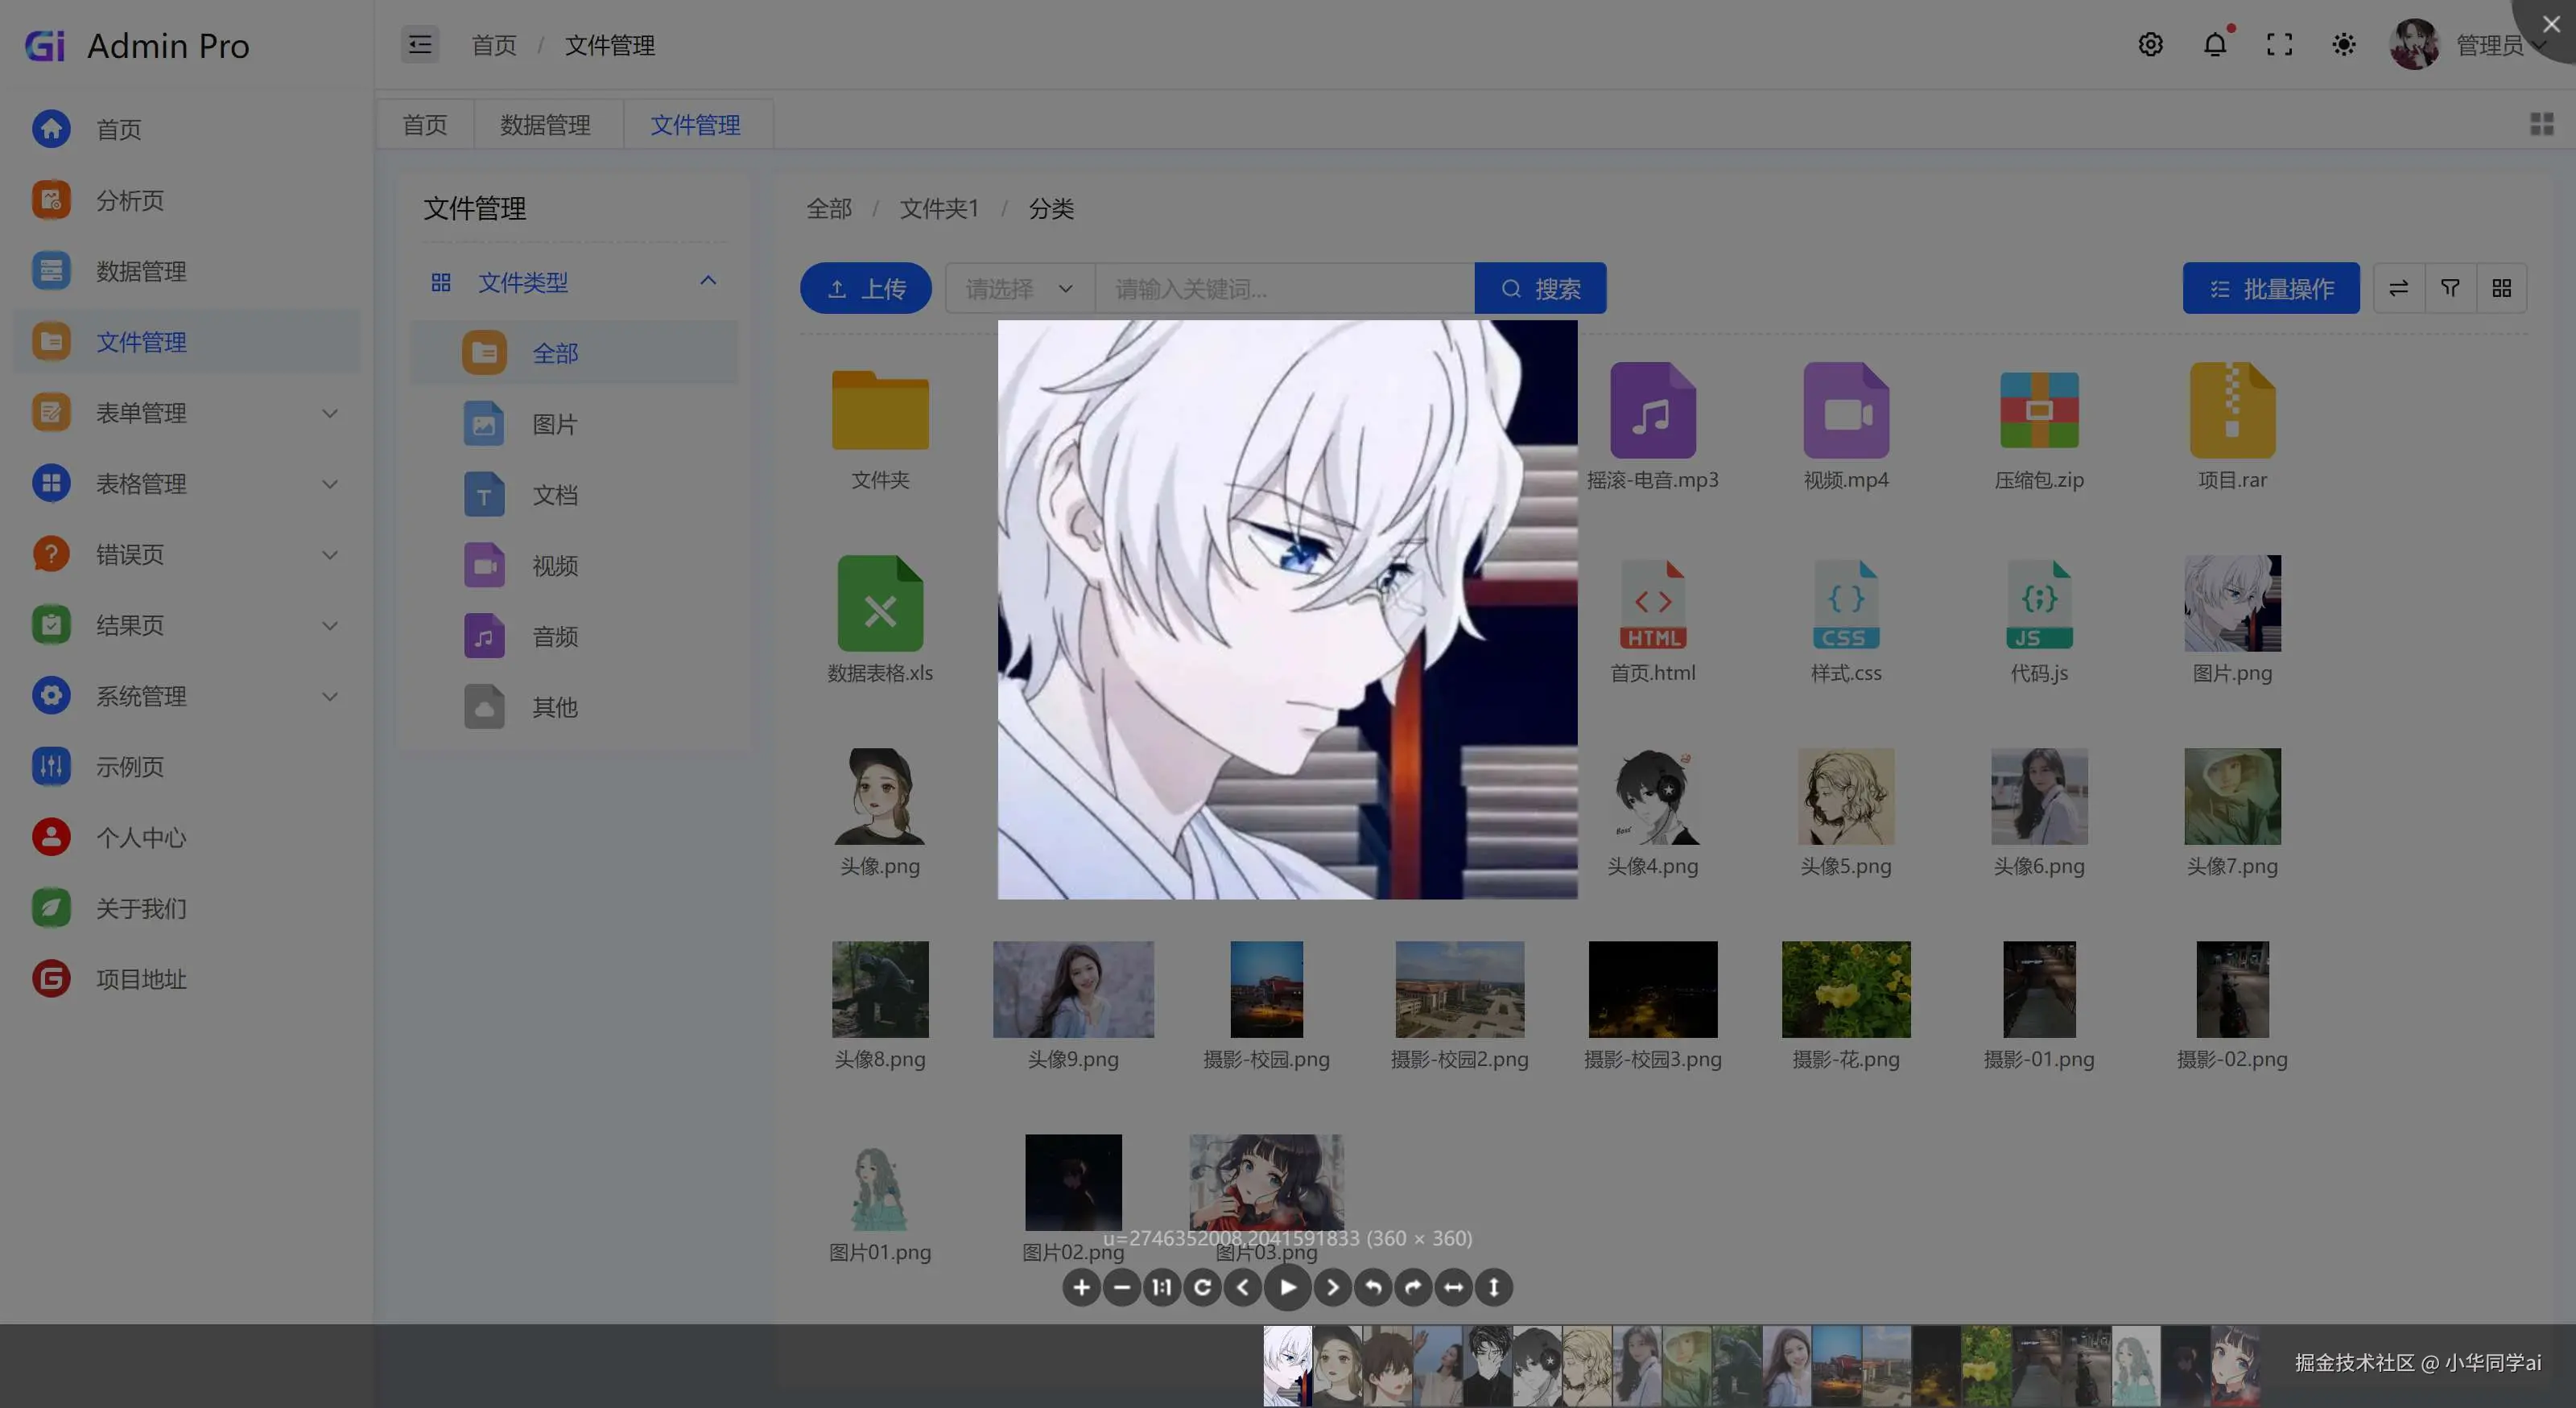Screen dimensions: 2576x1408
Task: Collapse the left sidebar menu toggle
Action: (x=420, y=45)
